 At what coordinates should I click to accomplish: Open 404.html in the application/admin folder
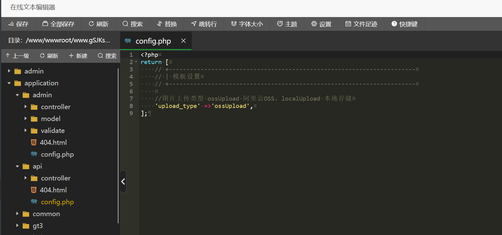[x=53, y=142]
